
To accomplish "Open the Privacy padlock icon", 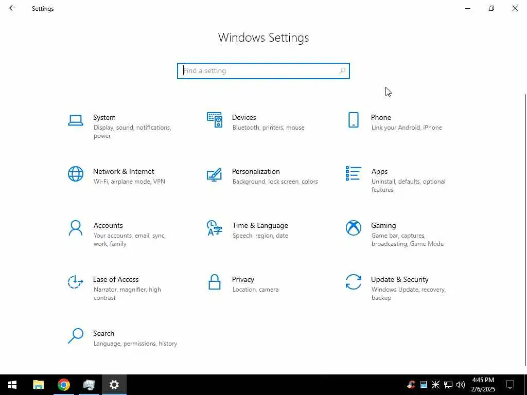I will (x=215, y=282).
